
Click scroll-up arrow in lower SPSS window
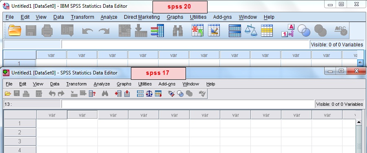[359, 122]
